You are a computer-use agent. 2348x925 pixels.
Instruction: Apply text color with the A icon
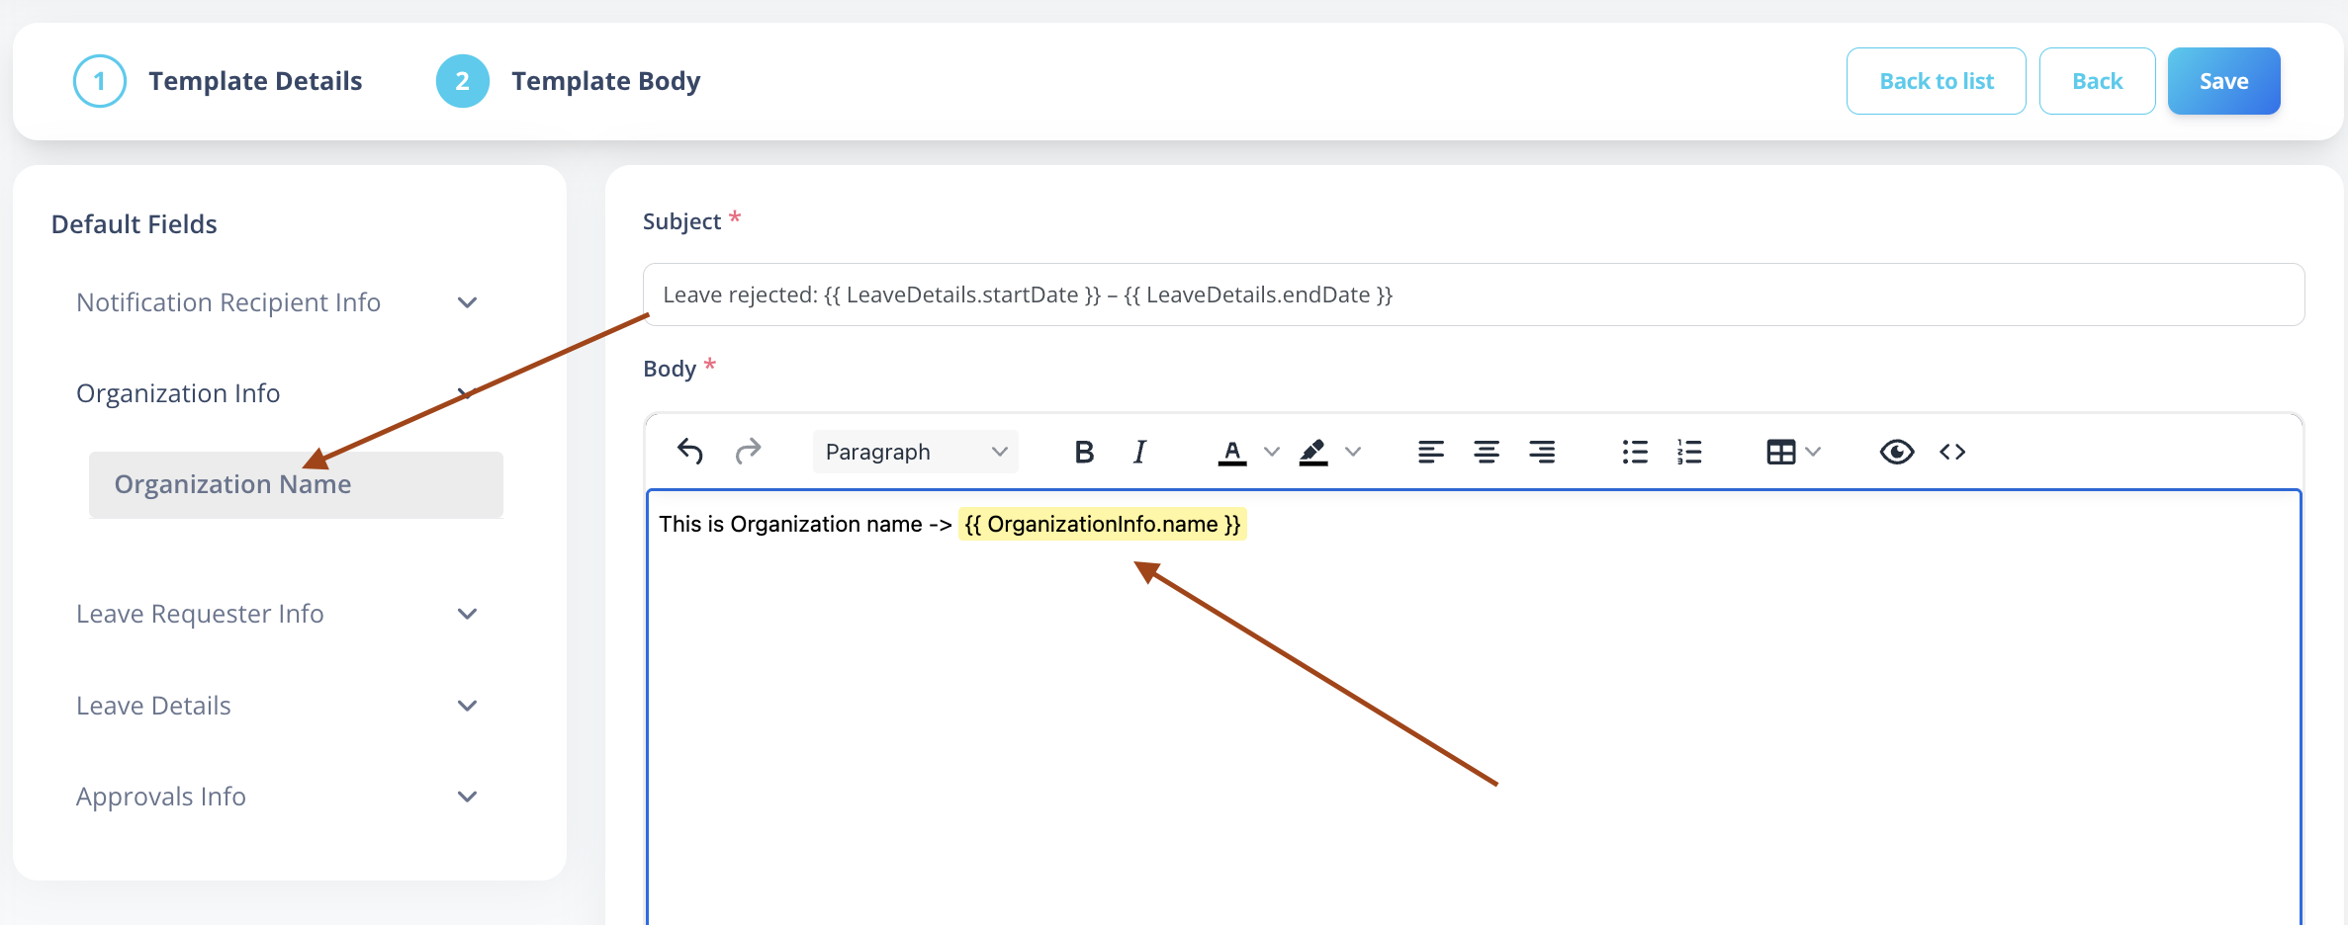[1231, 452]
